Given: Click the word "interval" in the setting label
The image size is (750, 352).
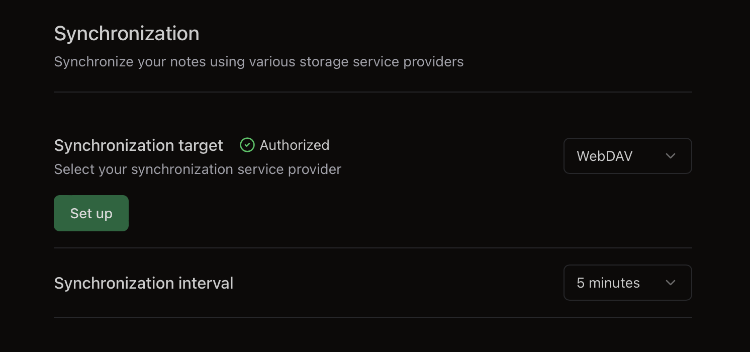Looking at the screenshot, I should click(x=206, y=283).
